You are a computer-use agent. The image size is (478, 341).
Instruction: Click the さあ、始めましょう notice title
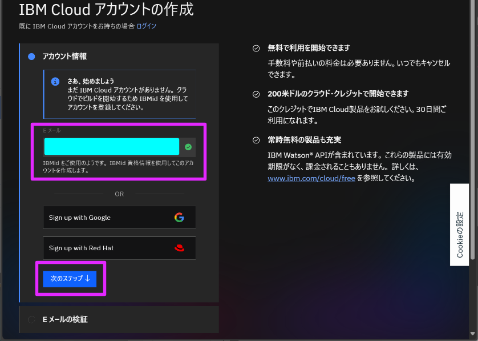click(91, 81)
